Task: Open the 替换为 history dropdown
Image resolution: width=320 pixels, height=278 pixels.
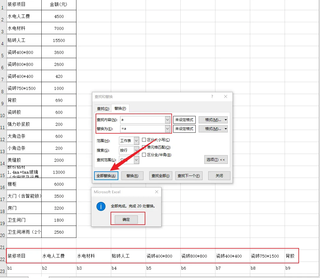Action: pos(167,129)
